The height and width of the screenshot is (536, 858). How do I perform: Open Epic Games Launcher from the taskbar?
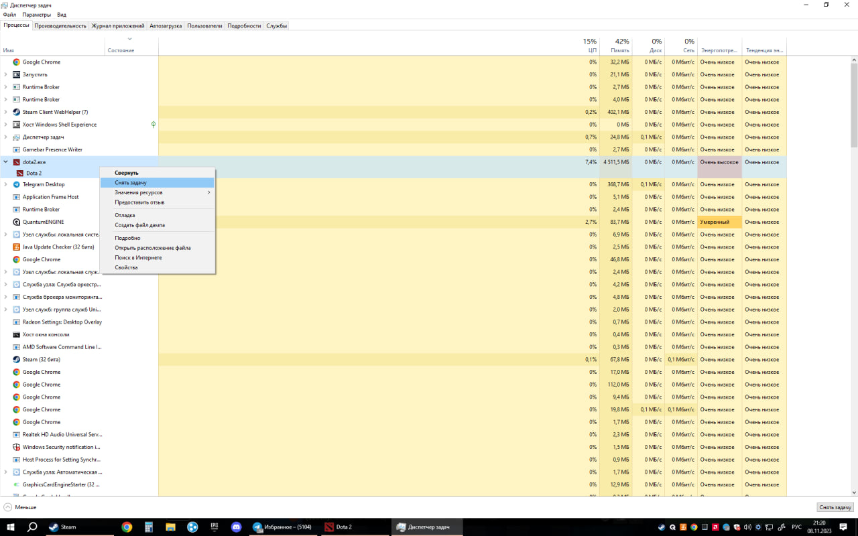coord(214,527)
